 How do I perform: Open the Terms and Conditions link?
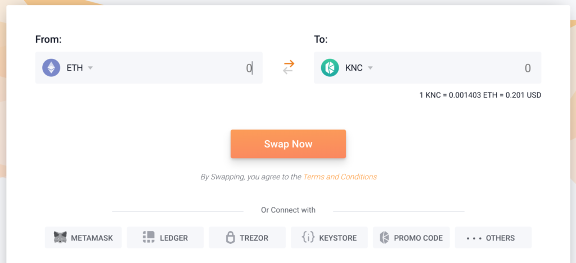coord(340,177)
